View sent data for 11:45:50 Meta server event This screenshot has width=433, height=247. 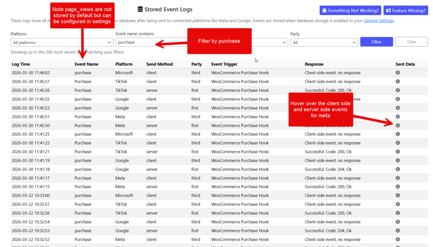tap(397, 126)
